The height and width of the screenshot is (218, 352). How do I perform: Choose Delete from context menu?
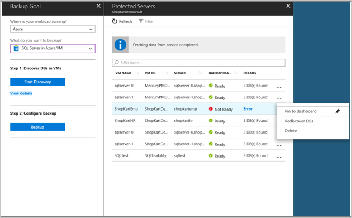291,131
